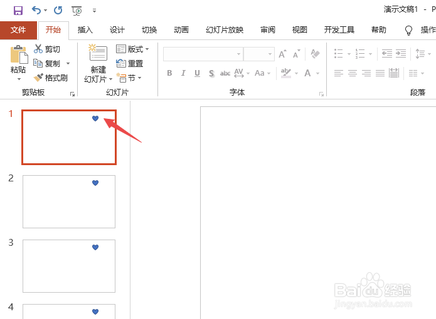Toggle Underline formatting
Image resolution: width=436 pixels, height=319 pixels.
[197, 73]
